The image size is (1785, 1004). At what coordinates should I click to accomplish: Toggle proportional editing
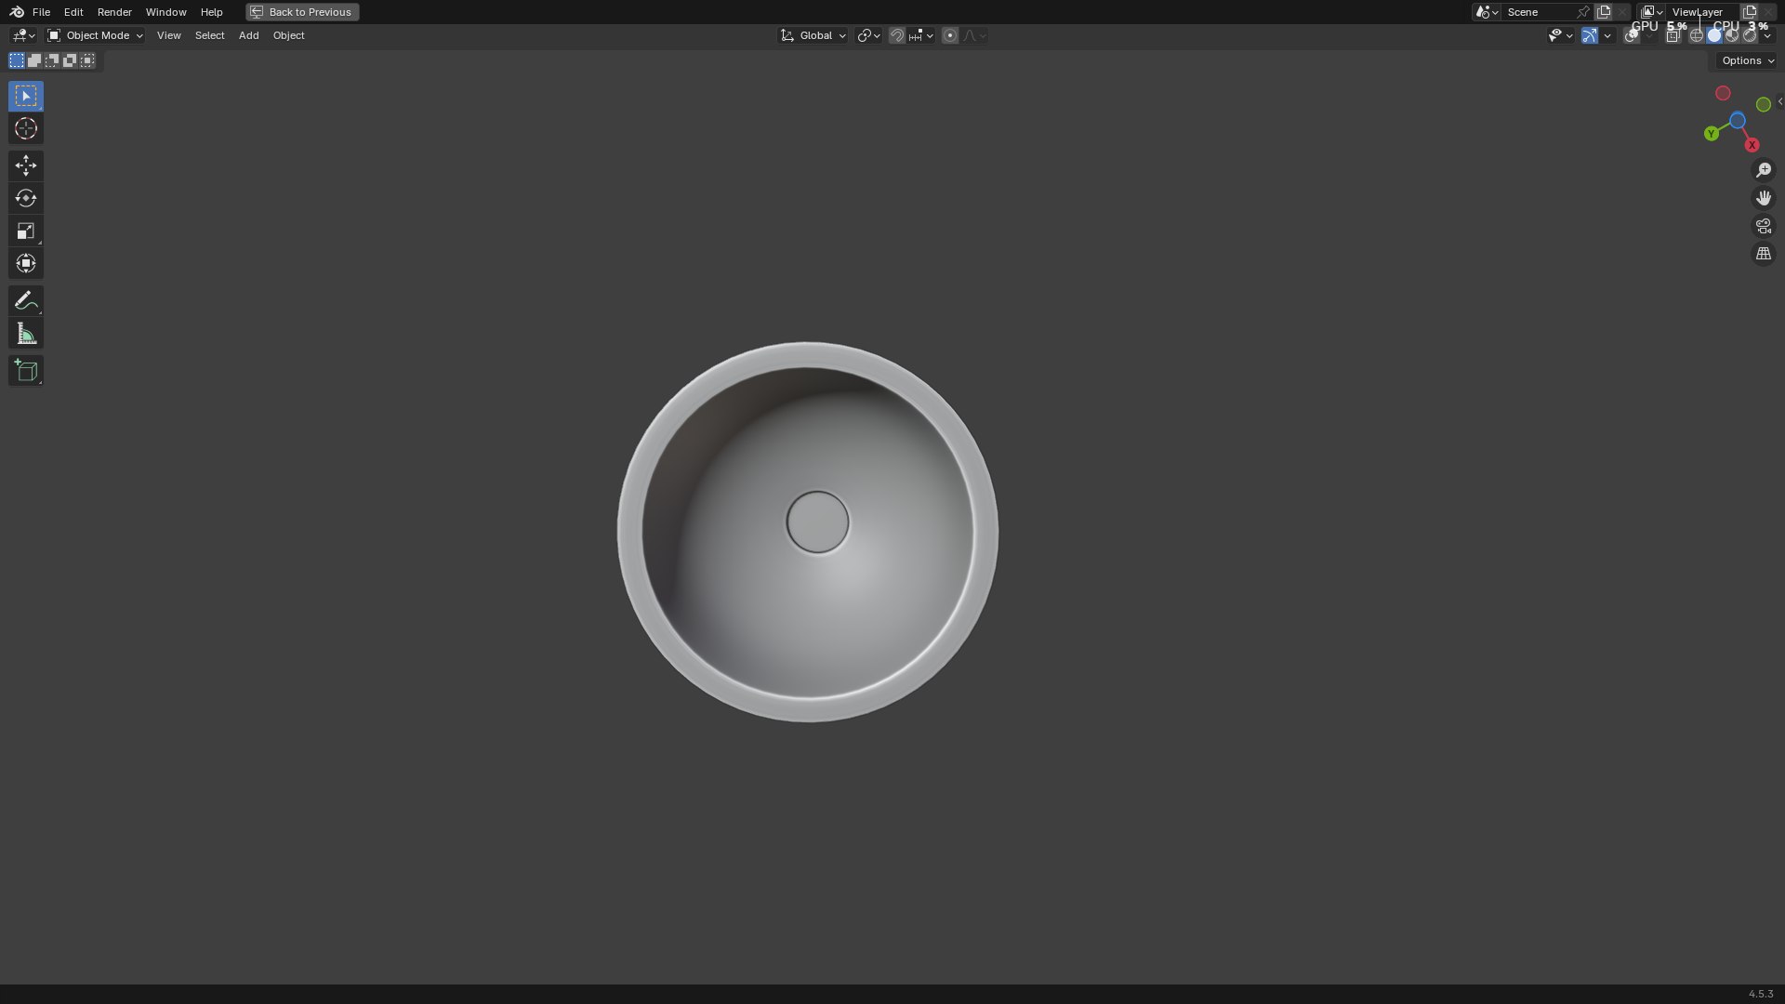pos(949,35)
